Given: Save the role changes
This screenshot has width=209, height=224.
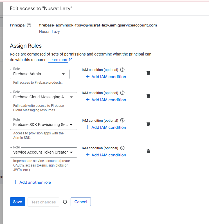Looking at the screenshot, I should [17, 202].
